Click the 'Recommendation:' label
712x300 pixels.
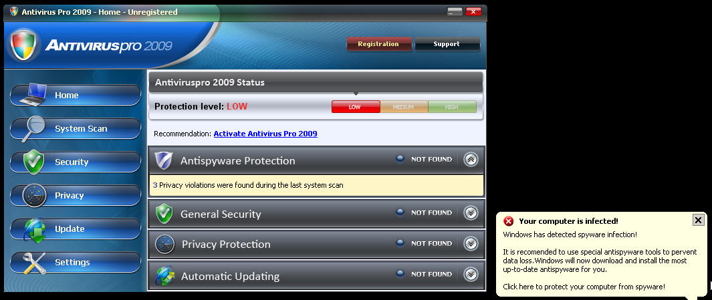click(183, 134)
